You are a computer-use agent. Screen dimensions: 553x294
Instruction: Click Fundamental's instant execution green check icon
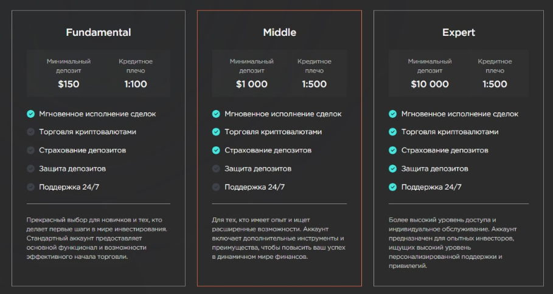click(31, 114)
